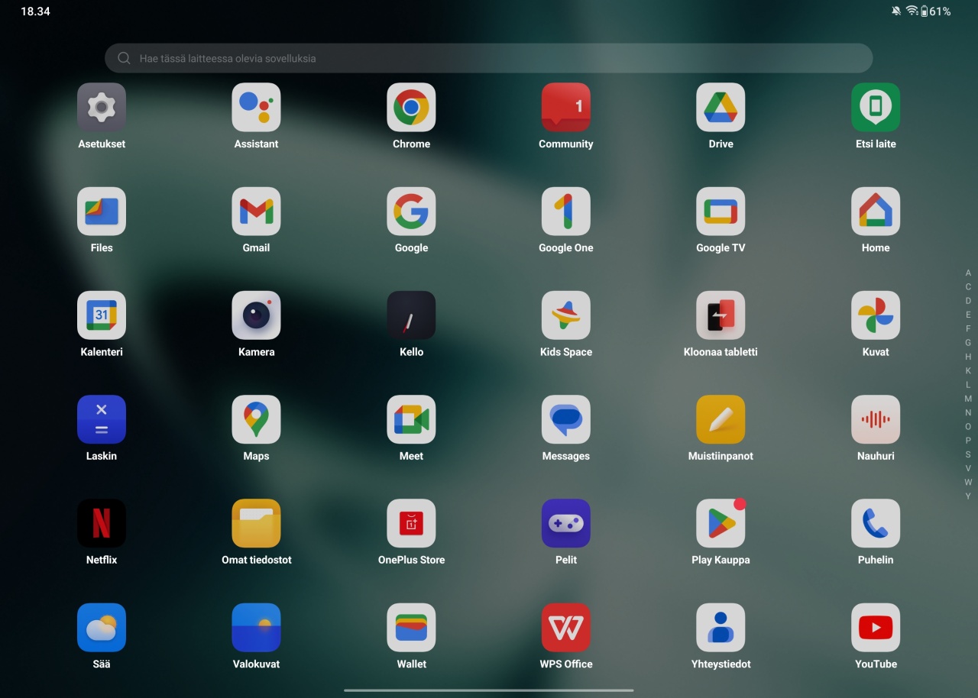Image resolution: width=978 pixels, height=698 pixels.
Task: Open the Puhelin phone app
Action: [876, 523]
